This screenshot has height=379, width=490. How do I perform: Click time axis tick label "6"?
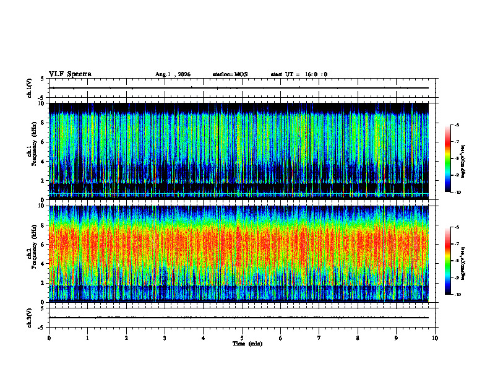coord(281,338)
